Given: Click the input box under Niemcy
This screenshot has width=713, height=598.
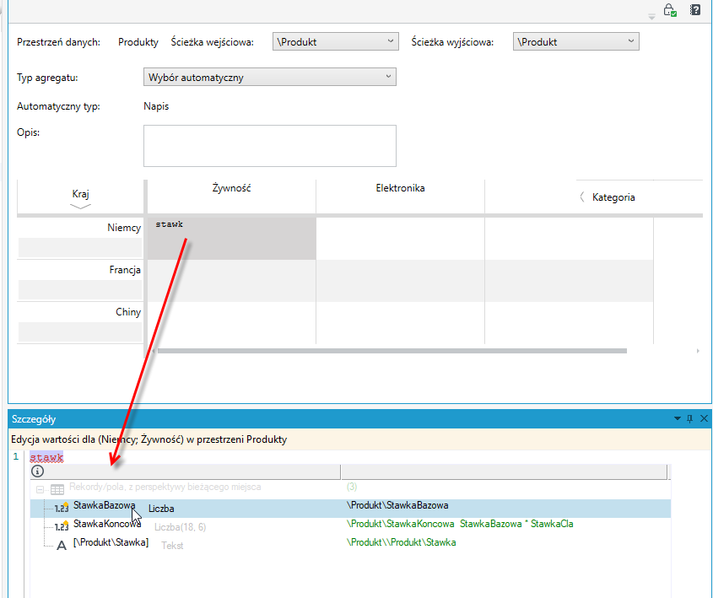Looking at the screenshot, I should pyautogui.click(x=80, y=248).
